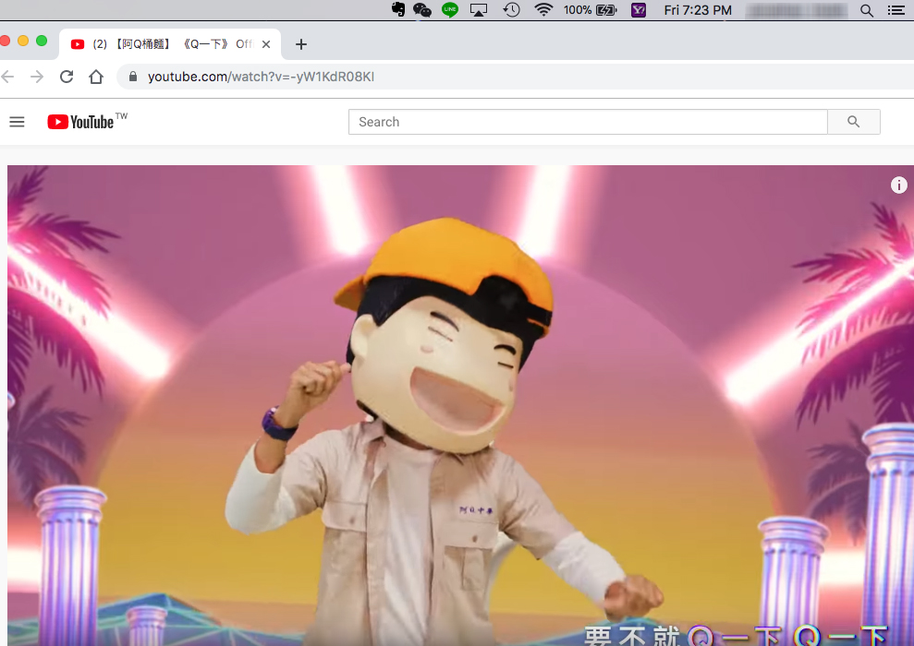Open the AirPlay display menu
This screenshot has height=646, width=914.
tap(479, 10)
